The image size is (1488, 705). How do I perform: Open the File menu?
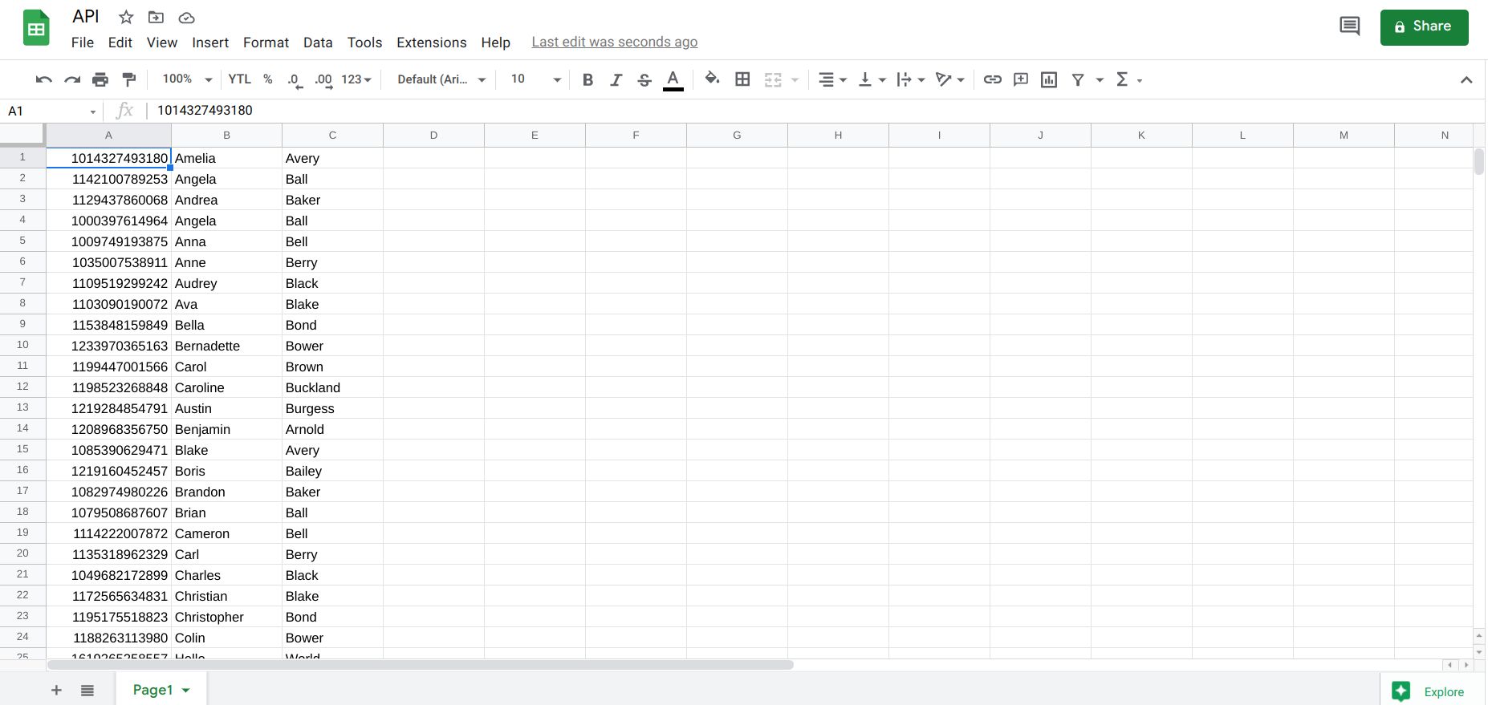click(83, 43)
